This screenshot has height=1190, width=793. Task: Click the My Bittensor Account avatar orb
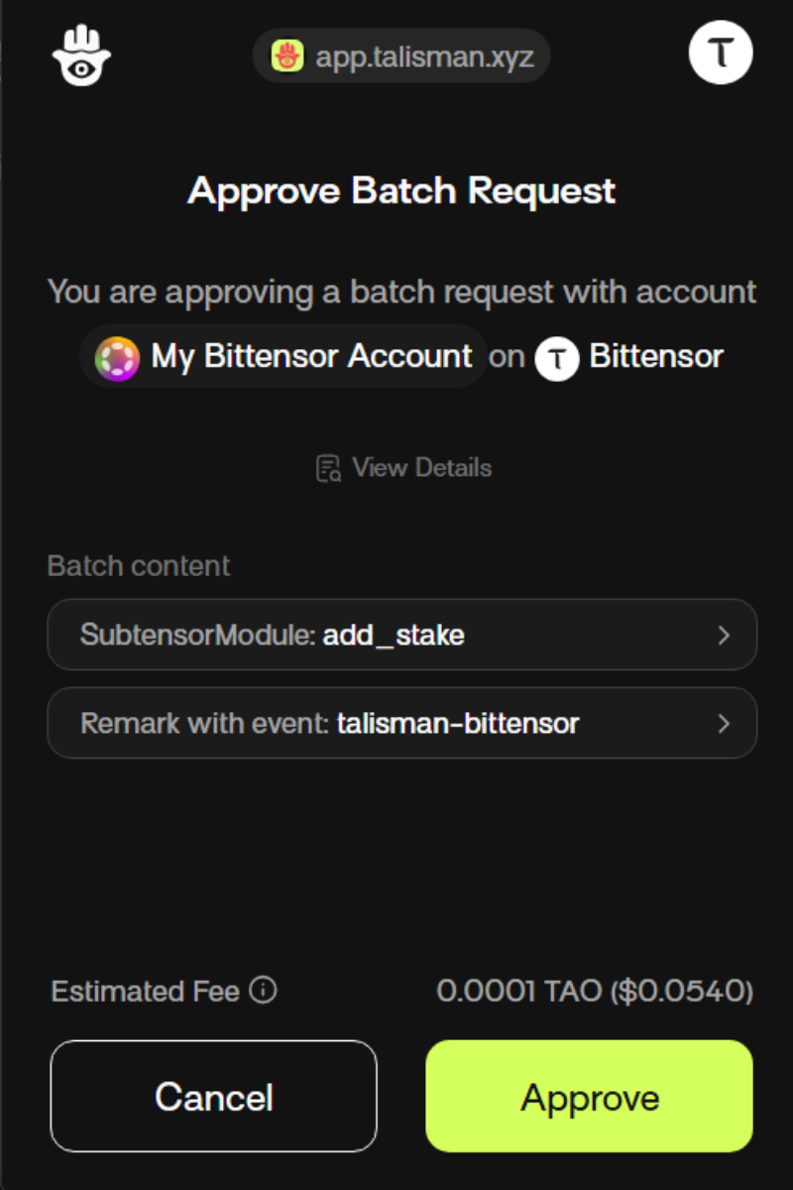coord(117,357)
